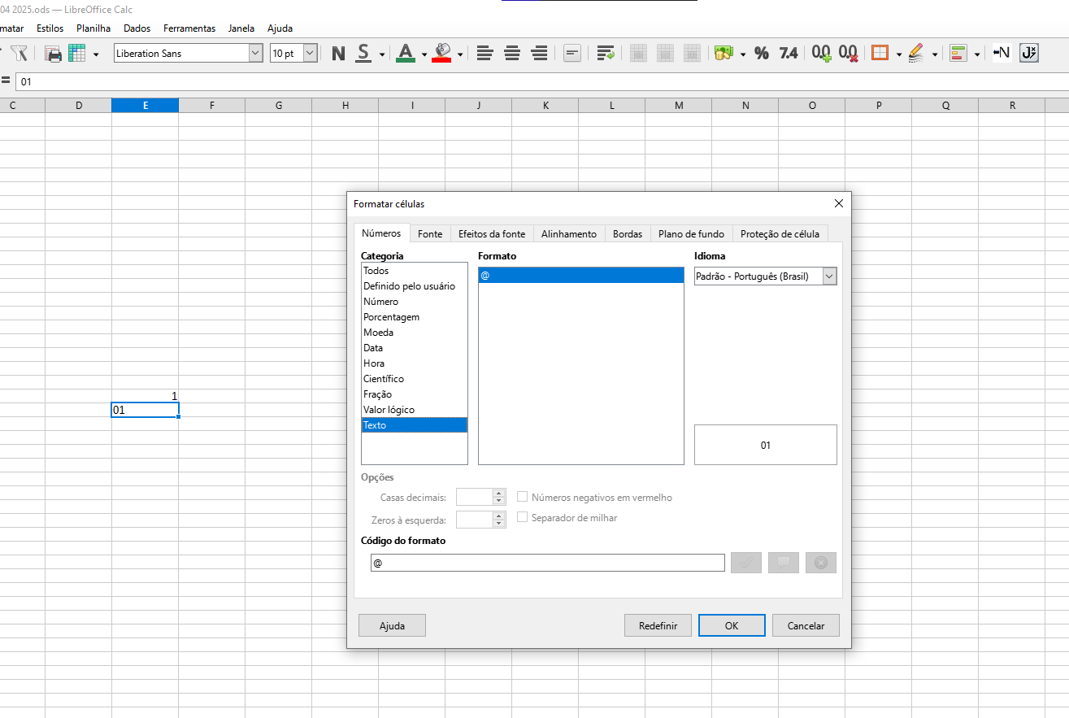Format selection as currency
This screenshot has height=718, width=1069.
(x=724, y=54)
